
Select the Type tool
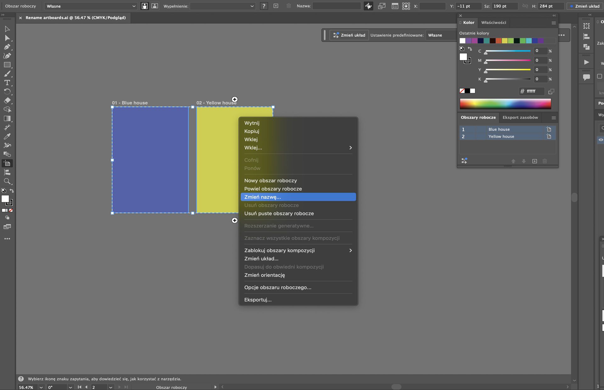point(7,83)
